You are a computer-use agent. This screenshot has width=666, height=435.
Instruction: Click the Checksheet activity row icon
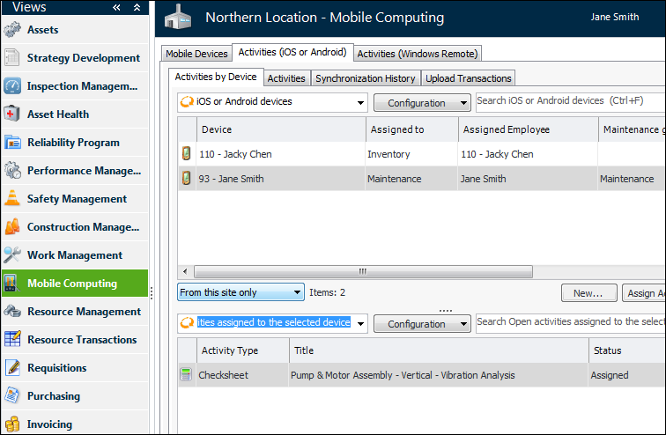pyautogui.click(x=186, y=375)
